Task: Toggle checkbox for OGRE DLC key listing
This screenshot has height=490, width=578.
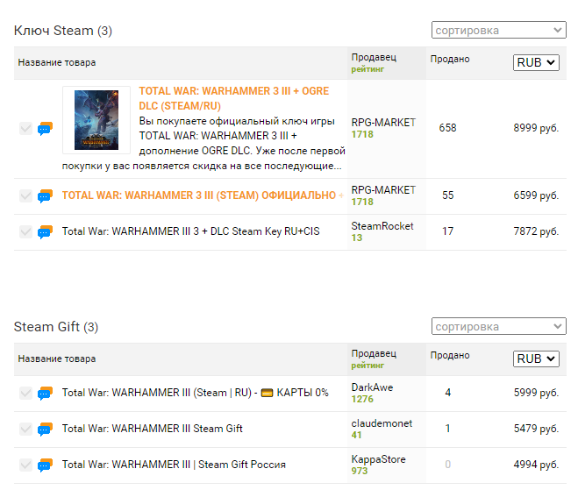Action: coord(25,129)
